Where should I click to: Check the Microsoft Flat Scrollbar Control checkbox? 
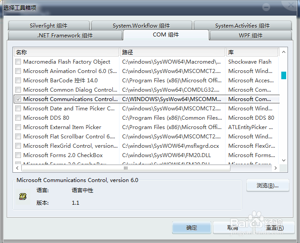coord(18,137)
